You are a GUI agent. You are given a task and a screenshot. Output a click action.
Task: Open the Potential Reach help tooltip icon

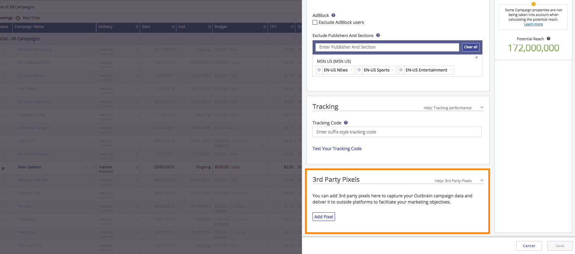[x=549, y=38]
